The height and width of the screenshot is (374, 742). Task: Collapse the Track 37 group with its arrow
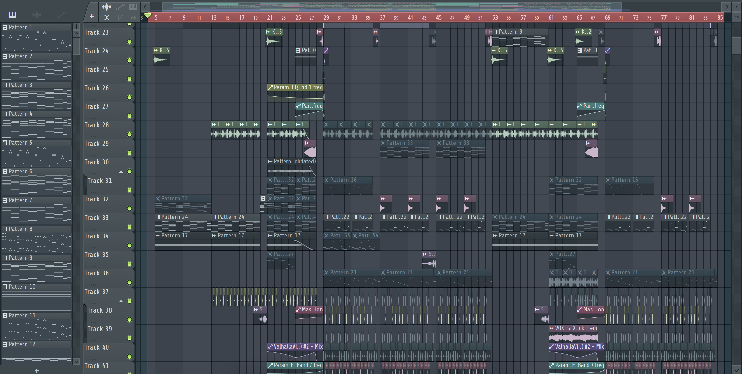click(121, 301)
